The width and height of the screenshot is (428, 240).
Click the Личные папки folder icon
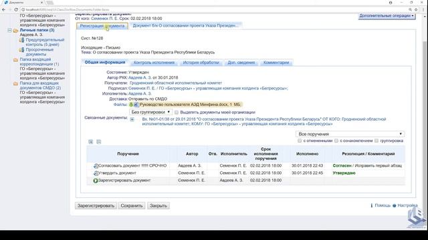pyautogui.click(x=16, y=30)
